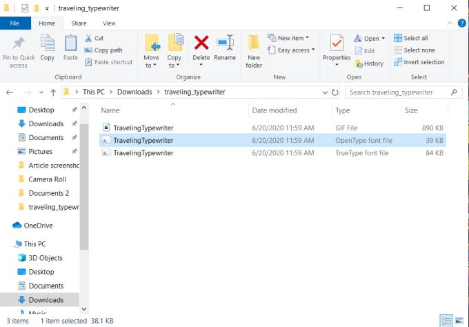The image size is (469, 327).
Task: Create a New folder
Action: tap(254, 52)
